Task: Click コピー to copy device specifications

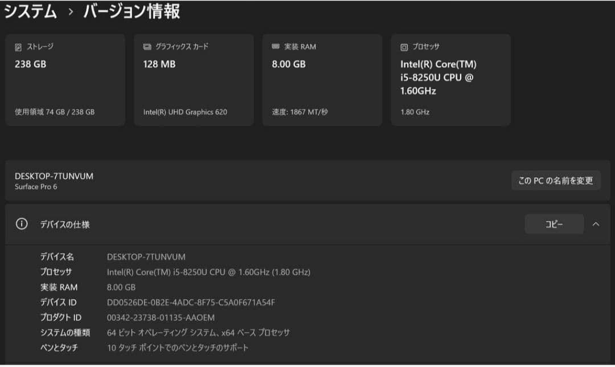Action: pos(554,224)
